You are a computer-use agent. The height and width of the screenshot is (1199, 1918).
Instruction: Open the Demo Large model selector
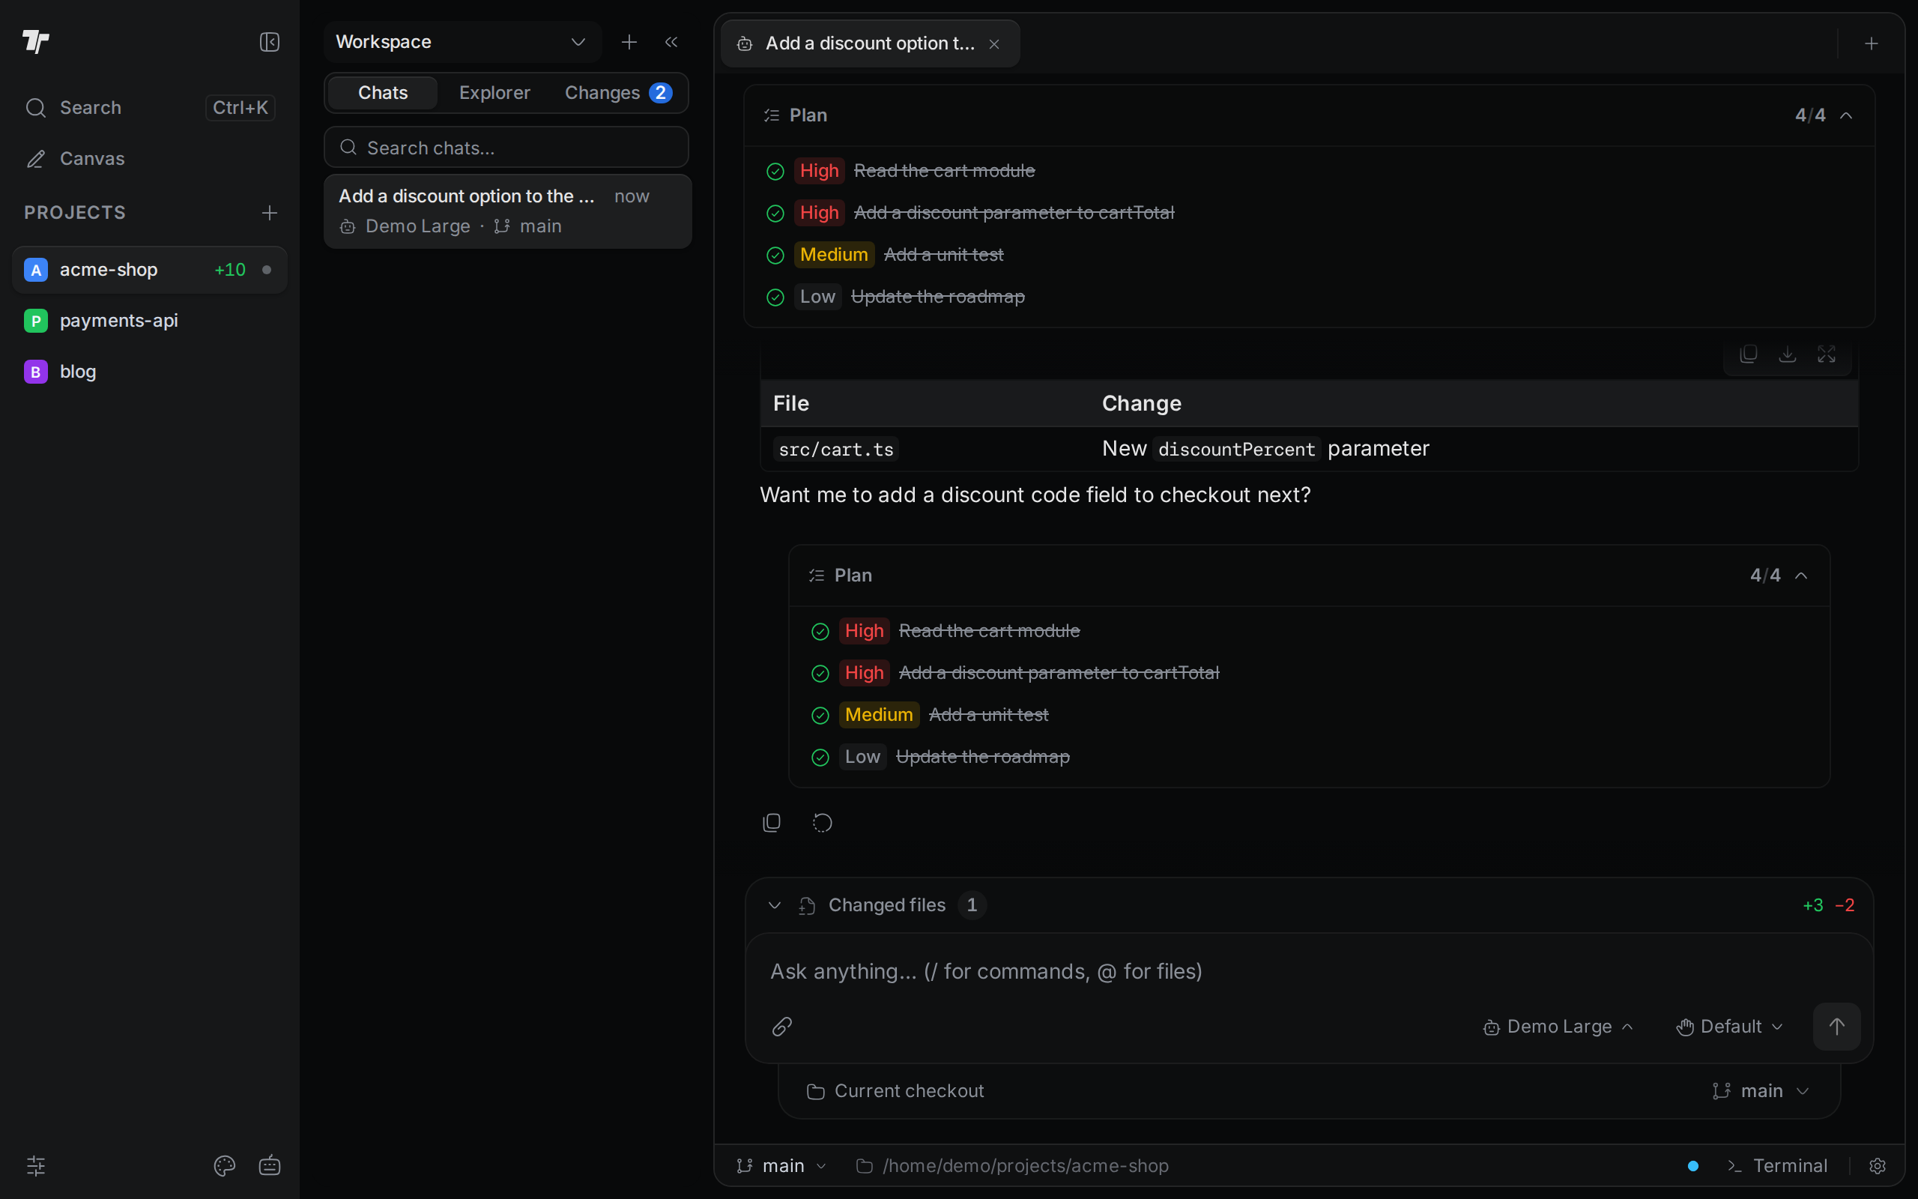coord(1558,1027)
